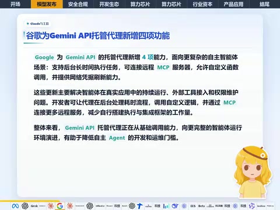
Task: Click the snowflake logo next to the whale logo
Action: pyautogui.click(x=184, y=206)
